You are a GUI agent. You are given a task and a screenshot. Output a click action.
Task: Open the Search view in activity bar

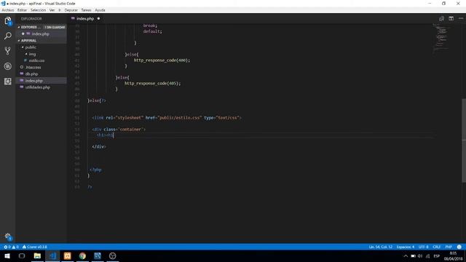pyautogui.click(x=8, y=36)
